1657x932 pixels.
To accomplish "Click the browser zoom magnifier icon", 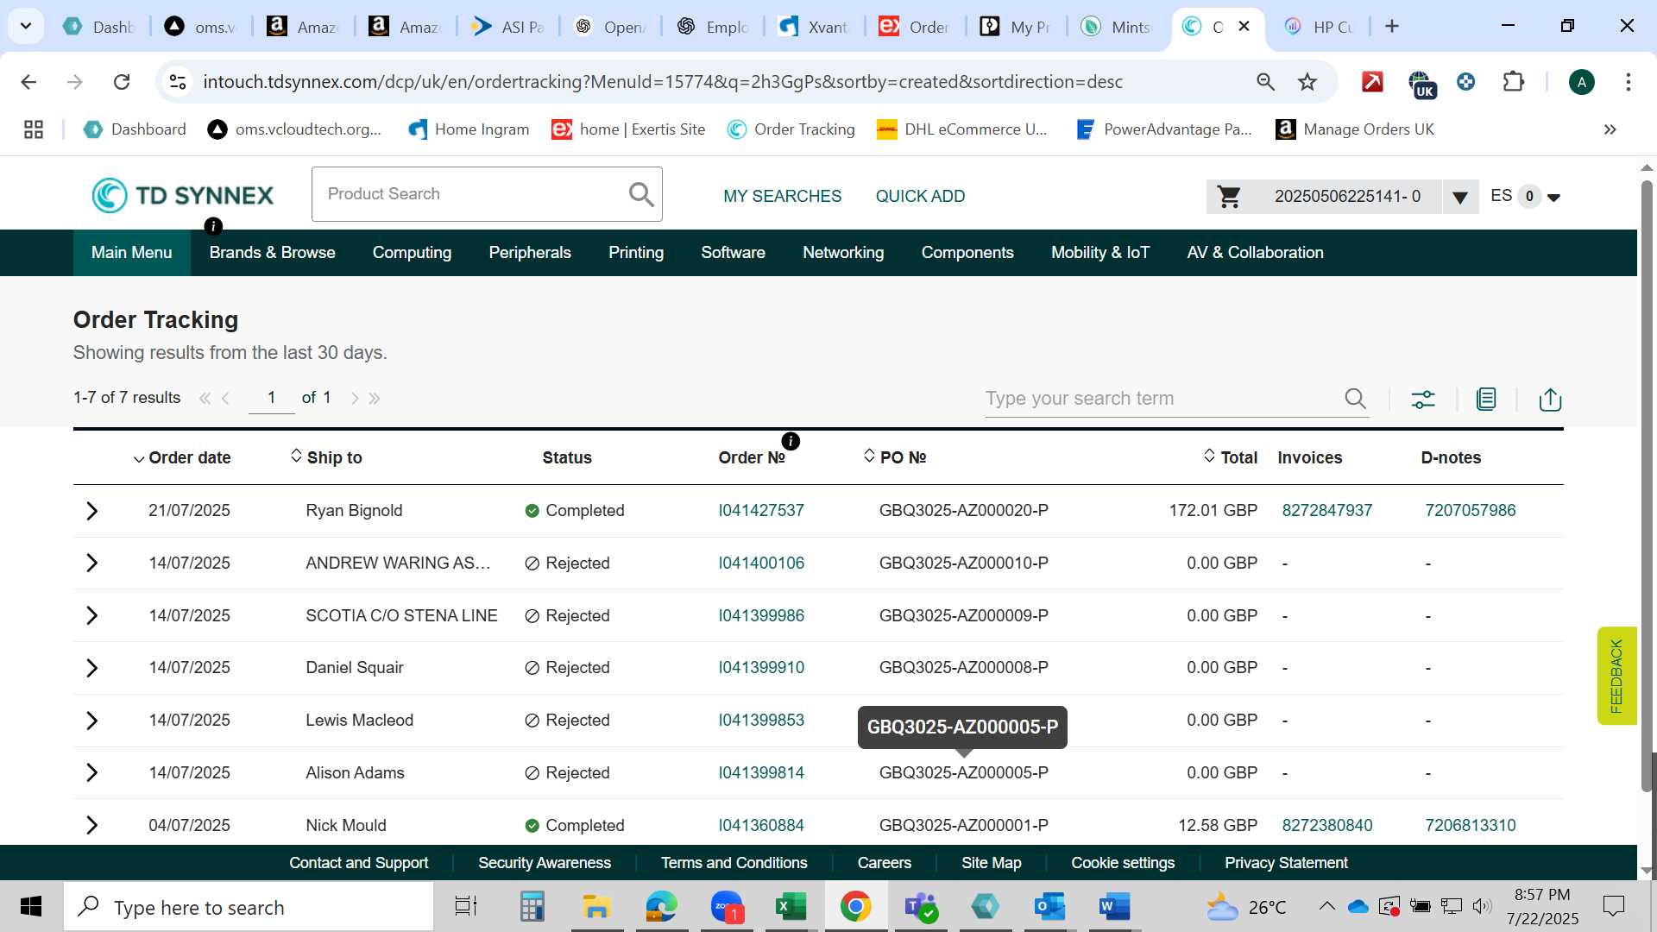I will point(1265,82).
